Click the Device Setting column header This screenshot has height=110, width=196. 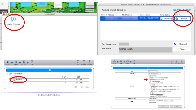click(x=165, y=15)
